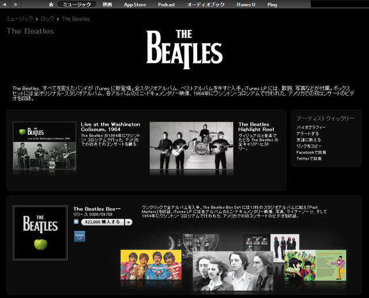The width and height of the screenshot is (369, 298).
Task: Click ロック in the breadcrumb trail
Action: (x=47, y=19)
